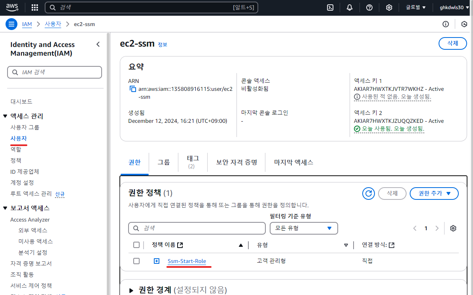Launch CloudShell from top bar
This screenshot has height=295, width=473.
point(330,8)
